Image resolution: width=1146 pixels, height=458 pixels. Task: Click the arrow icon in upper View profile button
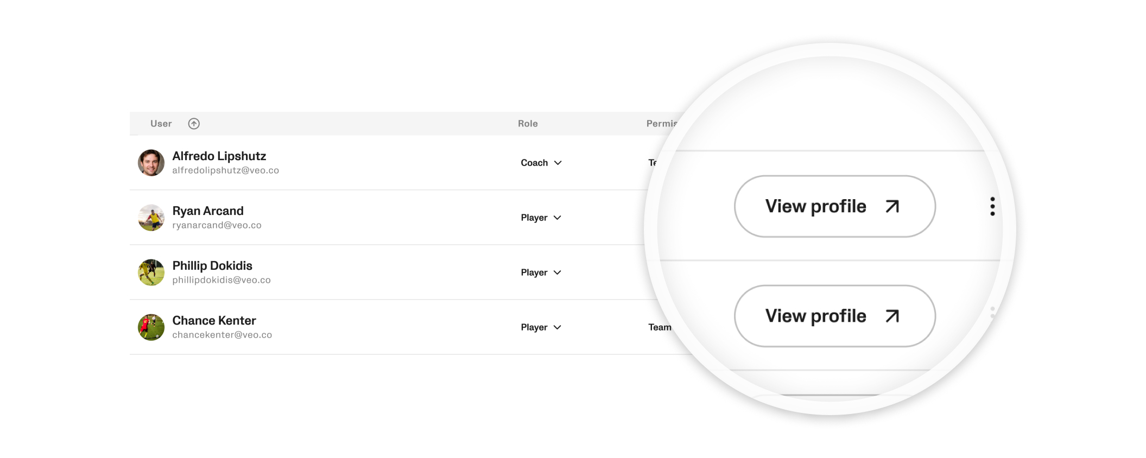pos(892,206)
